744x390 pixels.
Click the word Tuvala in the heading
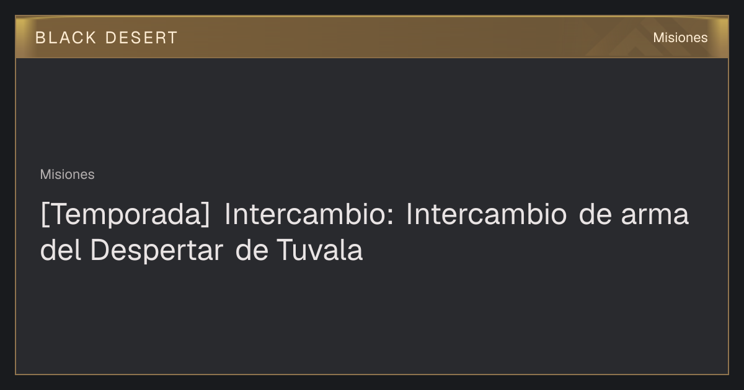pos(319,251)
